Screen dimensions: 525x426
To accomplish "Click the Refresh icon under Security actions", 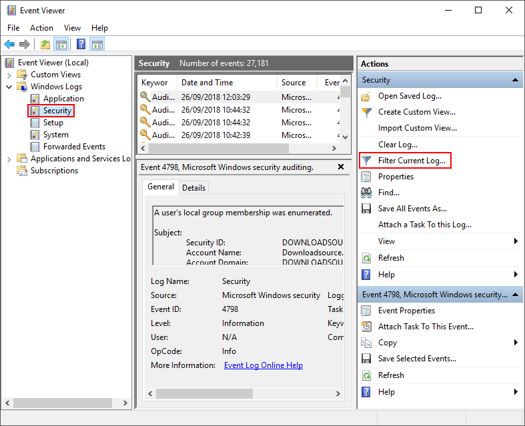I will pos(367,258).
